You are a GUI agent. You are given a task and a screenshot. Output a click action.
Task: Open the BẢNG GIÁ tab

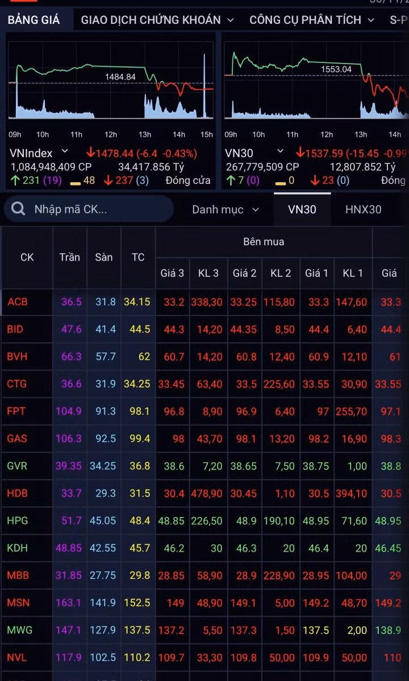34,20
